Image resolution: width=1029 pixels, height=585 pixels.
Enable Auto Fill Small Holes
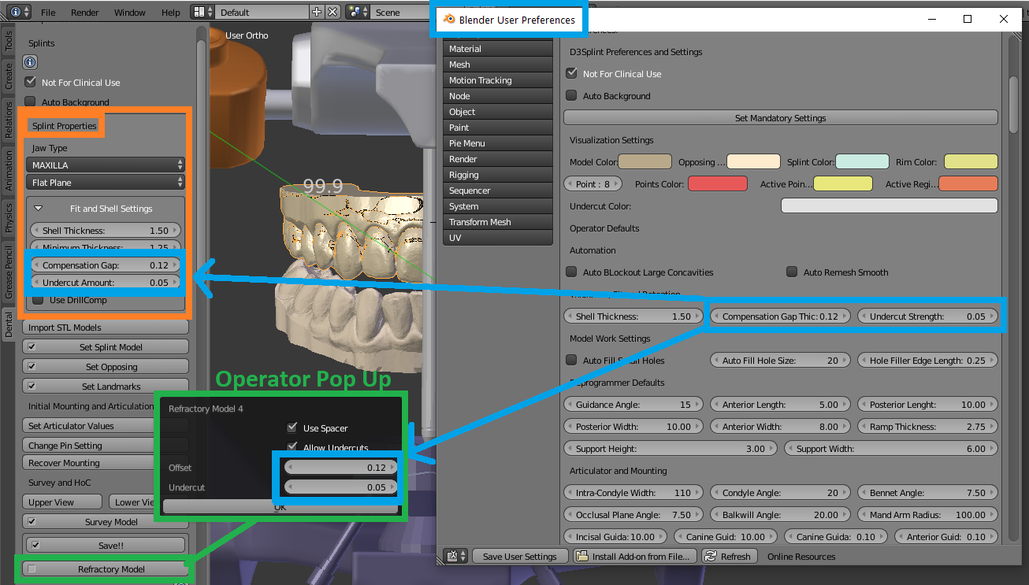tap(572, 360)
